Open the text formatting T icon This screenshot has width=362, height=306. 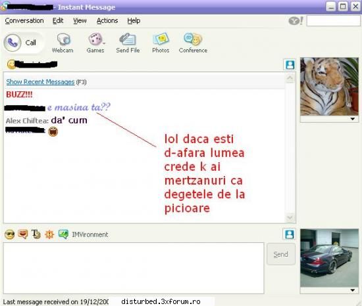(36, 234)
